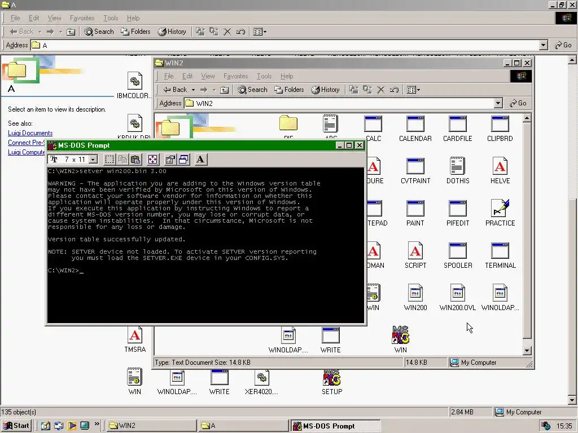
Task: Click History button in WIN2 toolbar
Action: [325, 90]
